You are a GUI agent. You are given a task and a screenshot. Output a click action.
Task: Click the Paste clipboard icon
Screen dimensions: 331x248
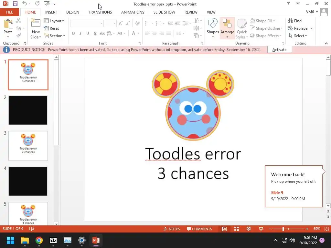[x=8, y=24]
